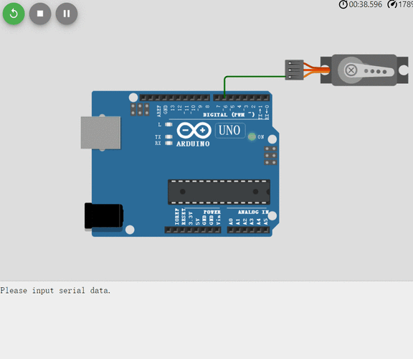The image size is (413, 359).
Task: Restart the simulation with green button
Action: click(x=14, y=14)
